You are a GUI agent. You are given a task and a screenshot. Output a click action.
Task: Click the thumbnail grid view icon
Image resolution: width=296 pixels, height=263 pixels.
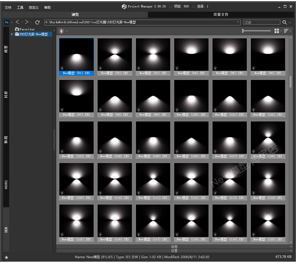point(277,31)
